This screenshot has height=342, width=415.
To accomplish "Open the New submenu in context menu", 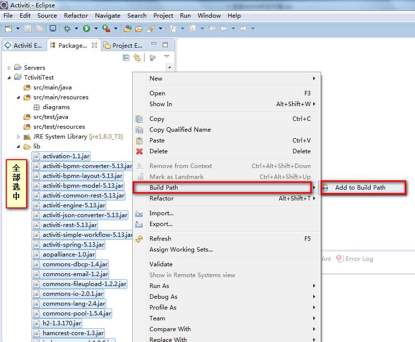I will [x=226, y=79].
